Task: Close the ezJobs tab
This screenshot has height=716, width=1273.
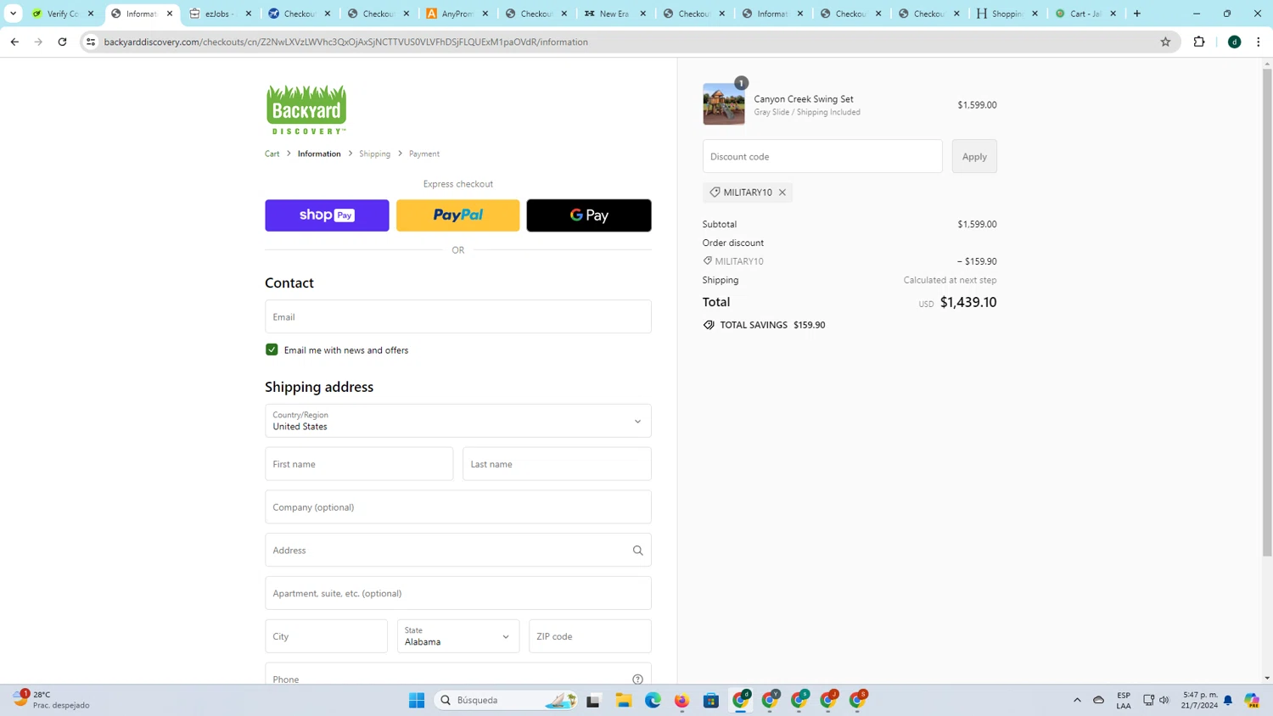Action: 249,14
